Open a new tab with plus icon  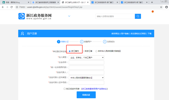[152, 2]
